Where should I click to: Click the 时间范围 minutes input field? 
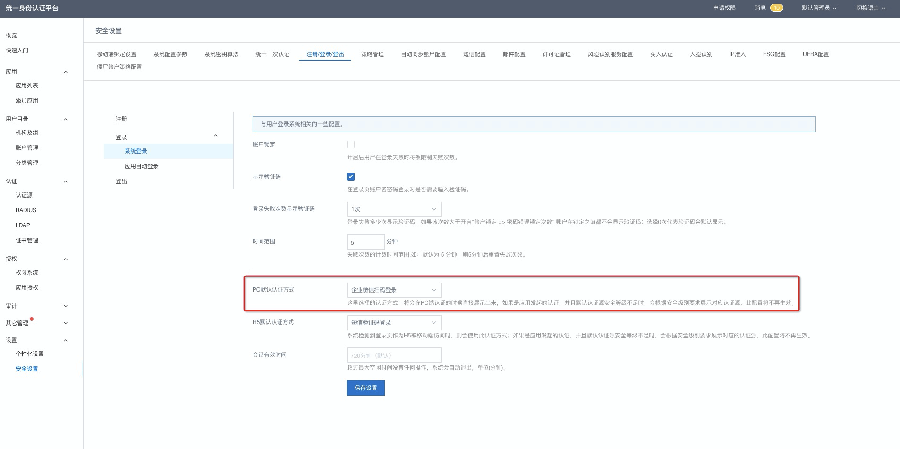tap(365, 242)
